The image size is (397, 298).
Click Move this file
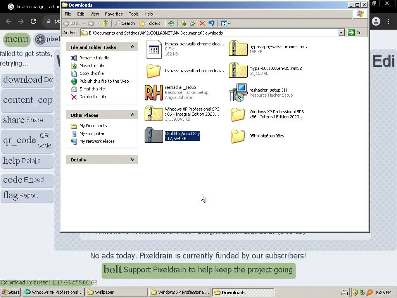click(x=91, y=65)
